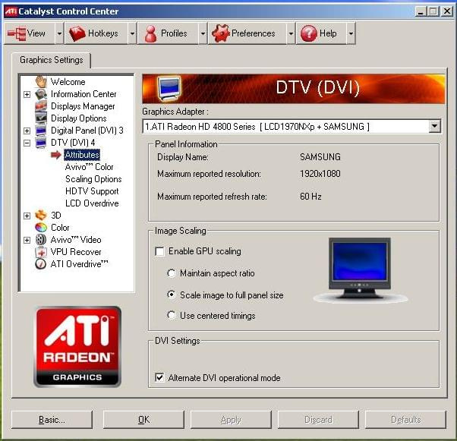Image resolution: width=457 pixels, height=441 pixels.
Task: Toggle Alternate DVI operational mode checkbox
Action: point(159,378)
